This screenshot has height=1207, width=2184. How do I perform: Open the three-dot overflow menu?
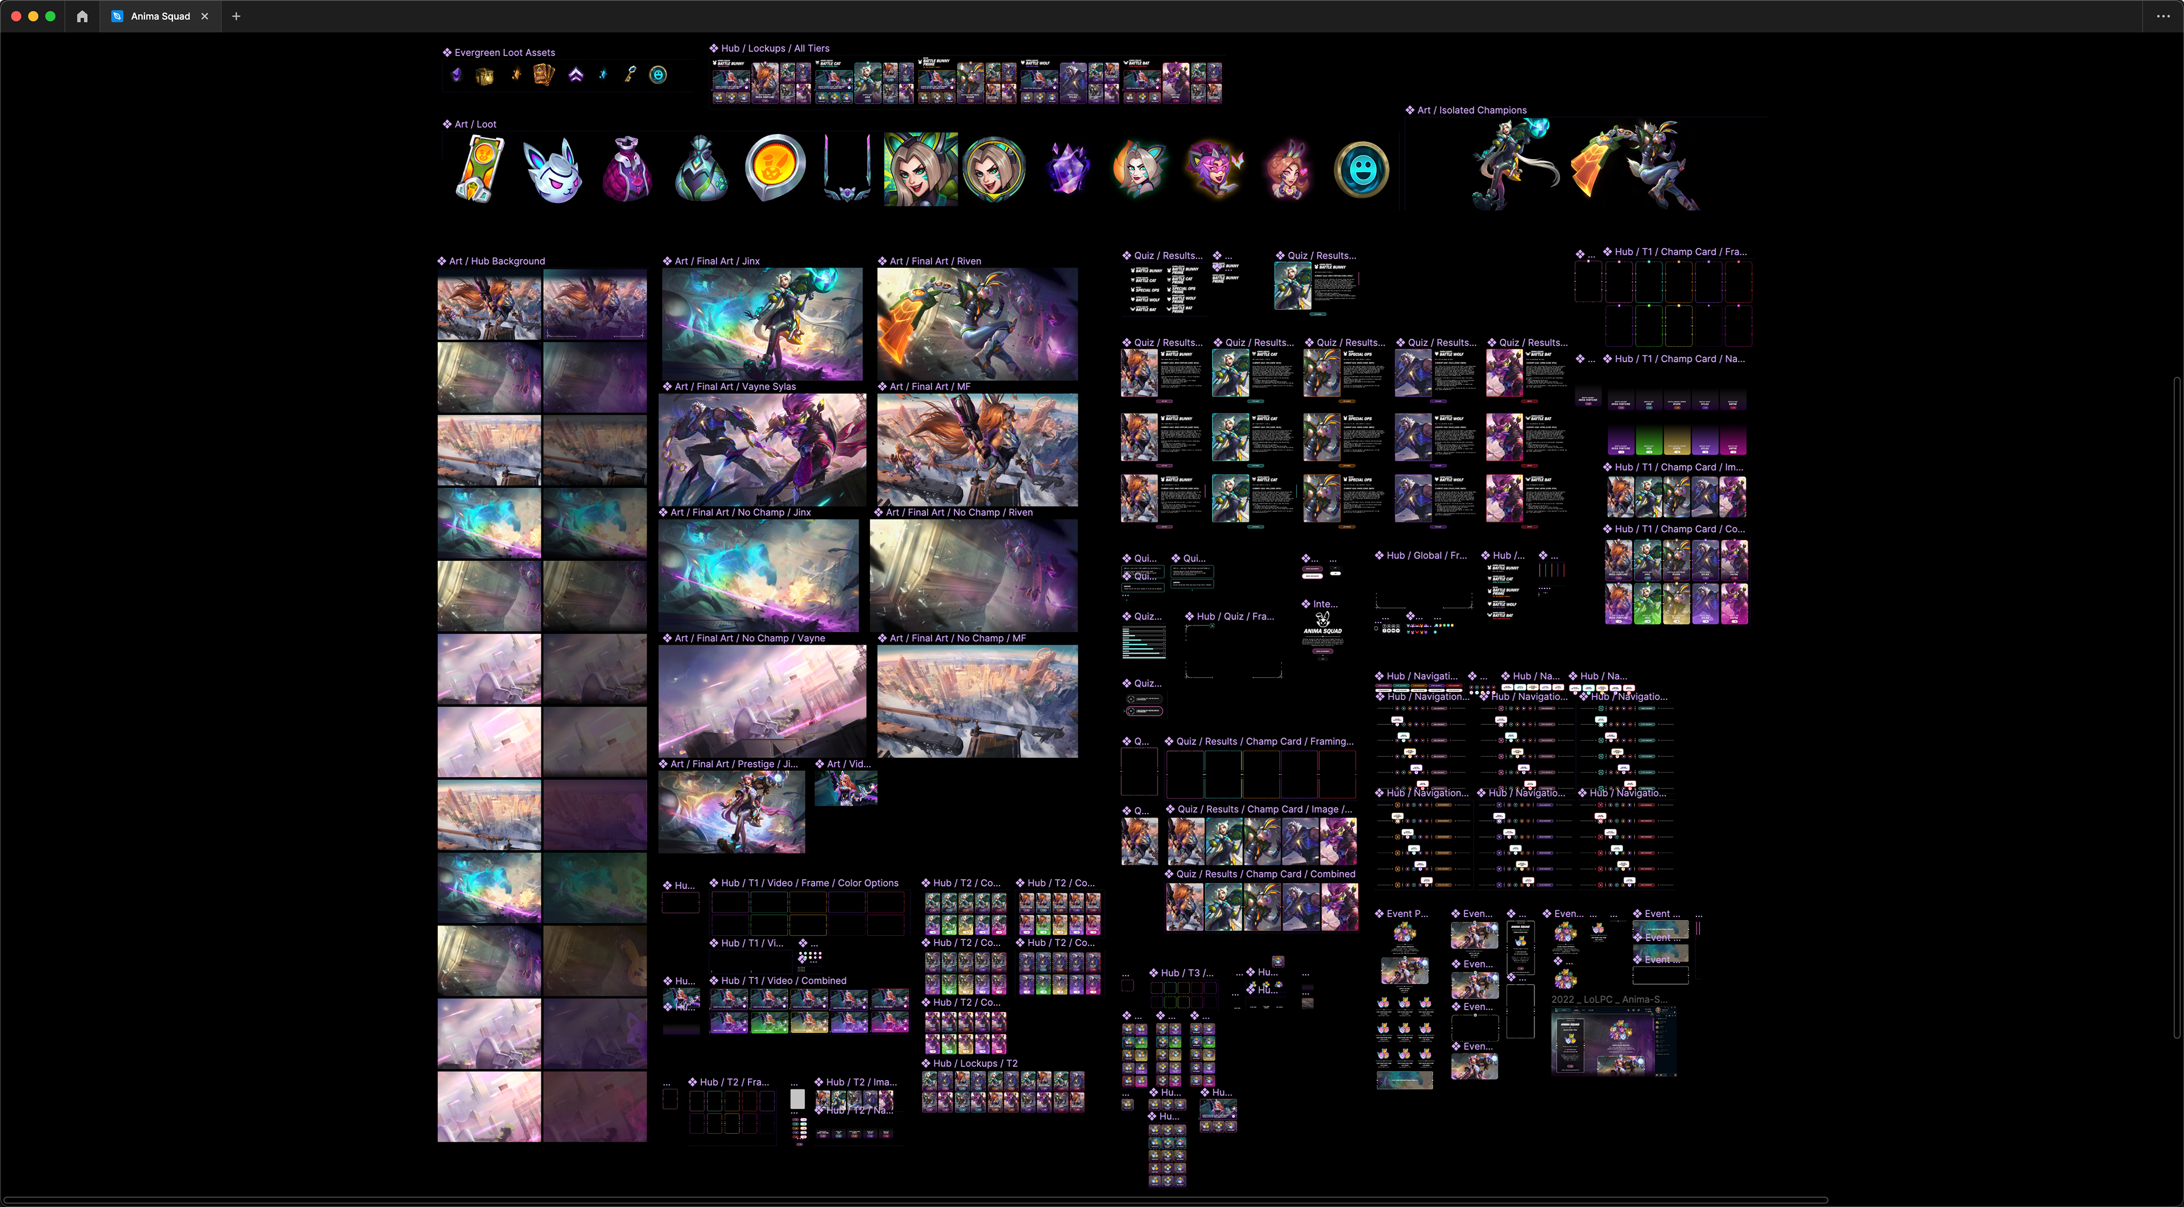[2163, 16]
